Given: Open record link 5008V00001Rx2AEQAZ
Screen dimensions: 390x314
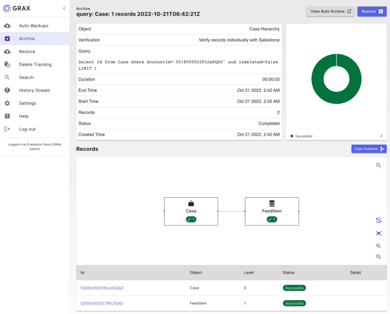Looking at the screenshot, I should 102,288.
